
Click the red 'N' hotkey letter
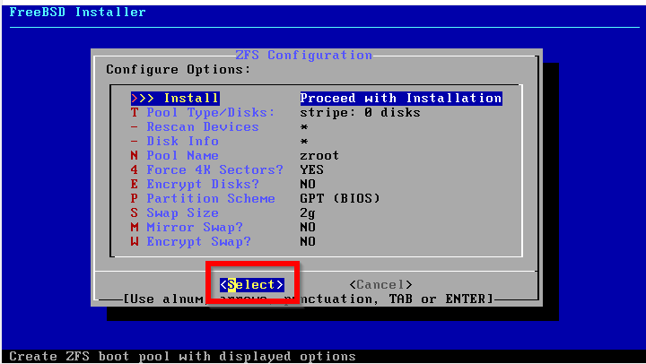pos(135,156)
